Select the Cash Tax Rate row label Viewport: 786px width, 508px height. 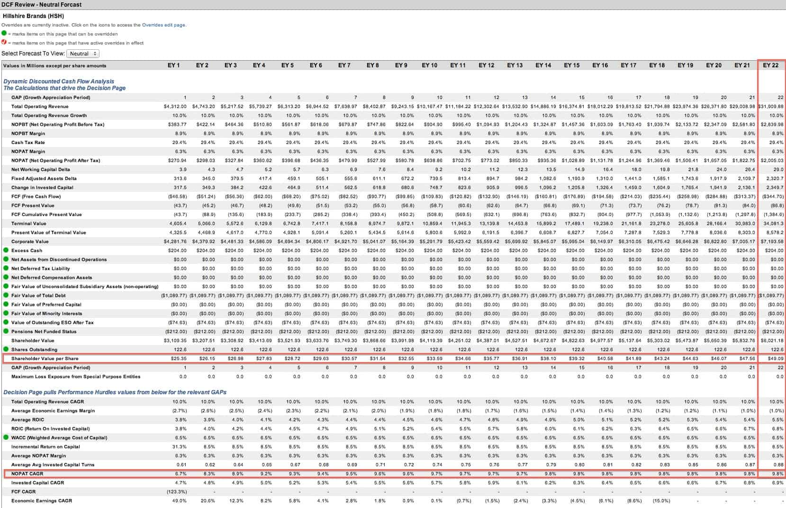[x=28, y=143]
